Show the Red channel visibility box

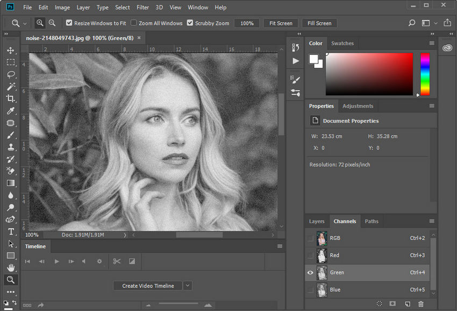click(x=310, y=255)
